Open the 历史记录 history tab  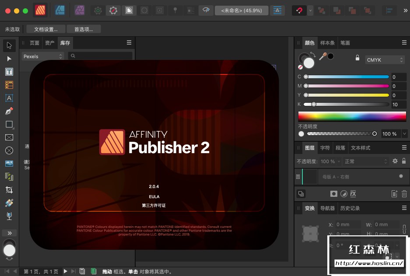(x=350, y=208)
